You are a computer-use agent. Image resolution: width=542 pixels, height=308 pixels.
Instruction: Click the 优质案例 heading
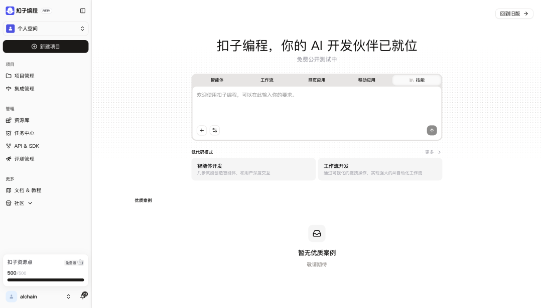(143, 200)
